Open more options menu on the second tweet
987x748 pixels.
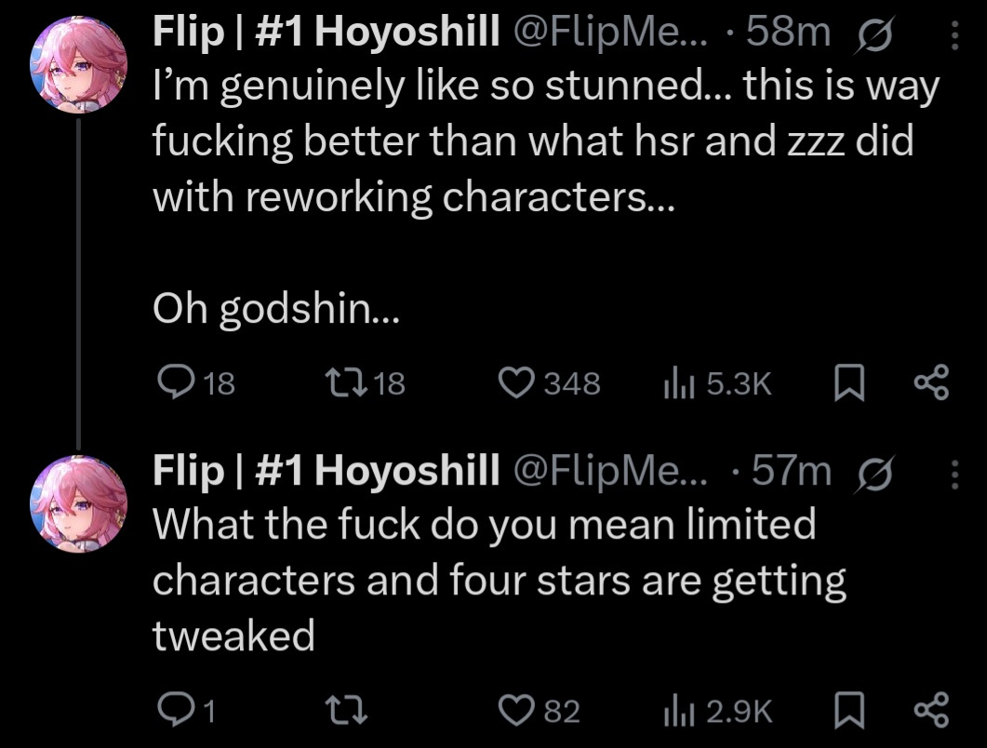click(954, 474)
